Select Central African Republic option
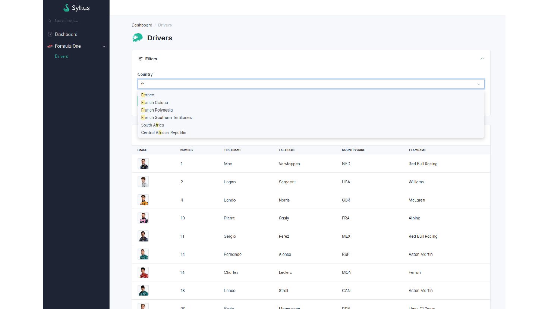The height and width of the screenshot is (309, 548). click(163, 132)
